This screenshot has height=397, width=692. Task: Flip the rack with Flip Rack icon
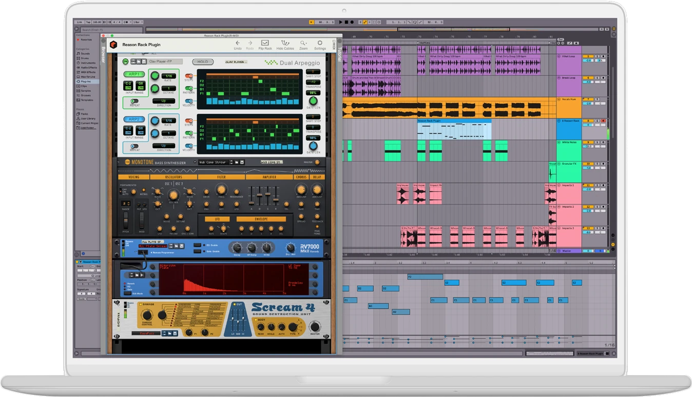coord(265,43)
